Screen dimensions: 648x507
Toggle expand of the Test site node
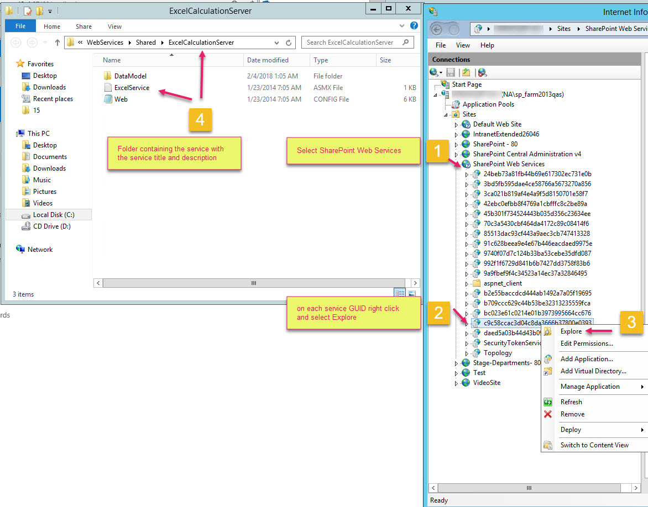pos(456,373)
